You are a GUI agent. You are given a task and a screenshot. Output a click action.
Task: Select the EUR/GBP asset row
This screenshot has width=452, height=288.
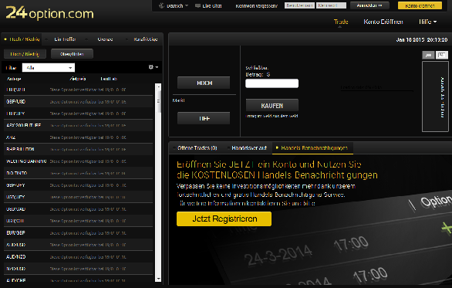point(79,232)
